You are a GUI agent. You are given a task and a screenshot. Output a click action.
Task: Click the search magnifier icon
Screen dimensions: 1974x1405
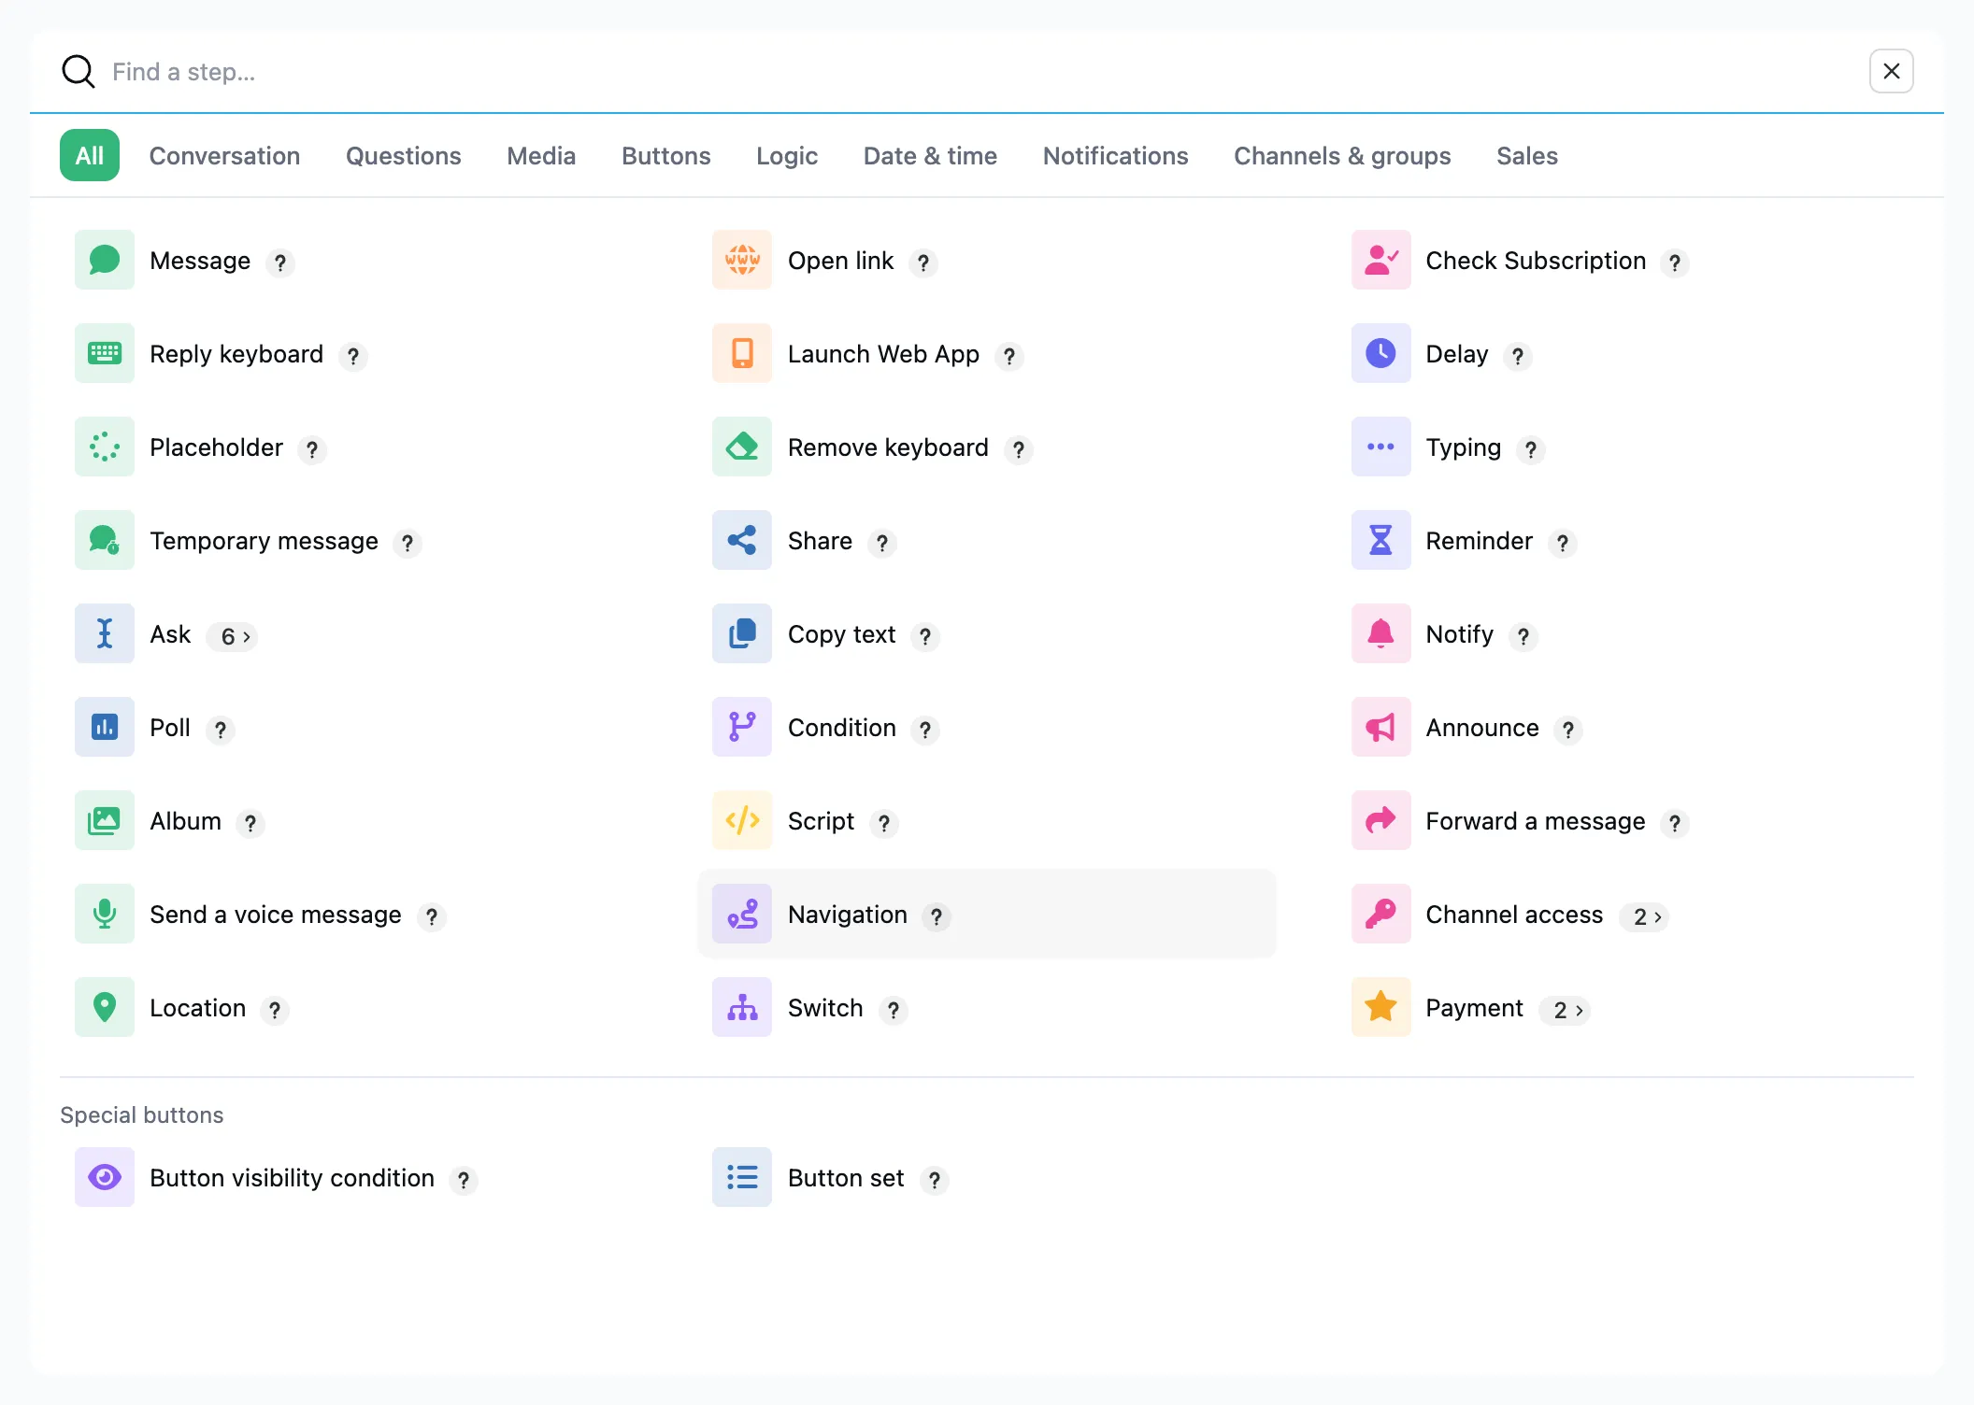(x=79, y=71)
